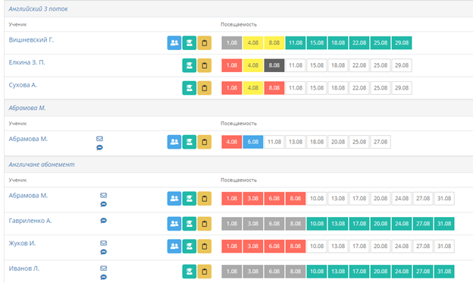The width and height of the screenshot is (473, 283).
Task: Click green student icon in Гавриленко А. row
Action: click(x=190, y=224)
